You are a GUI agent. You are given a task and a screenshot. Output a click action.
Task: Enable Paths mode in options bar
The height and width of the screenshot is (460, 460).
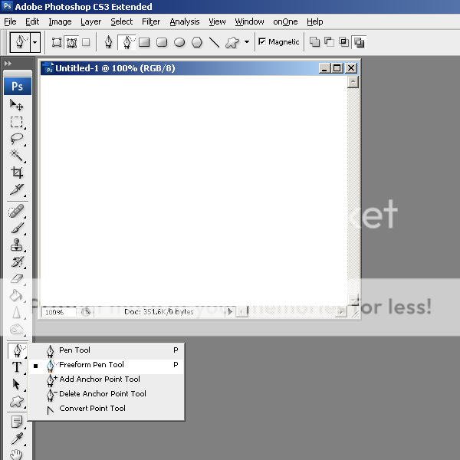click(71, 42)
